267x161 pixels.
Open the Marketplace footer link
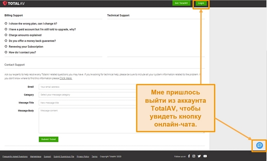click(x=36, y=157)
